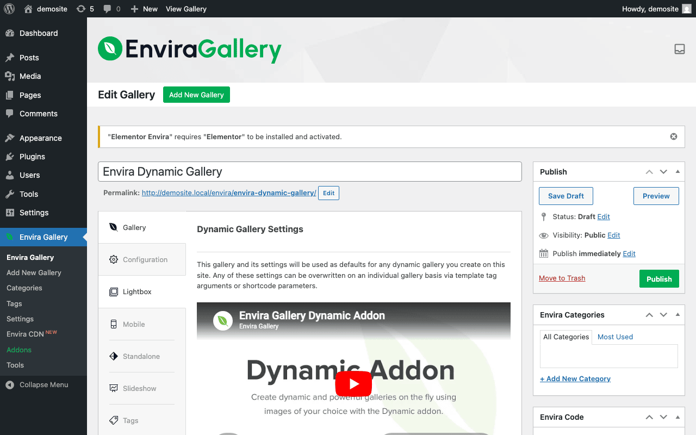Switch to the Most Used categories tab
The image size is (696, 435).
click(x=615, y=337)
